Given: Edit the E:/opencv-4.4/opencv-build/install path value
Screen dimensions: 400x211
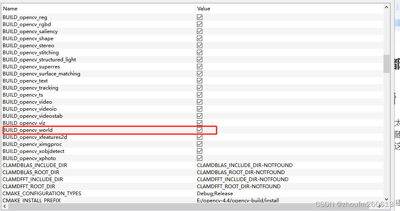Looking at the screenshot, I should click(x=238, y=200).
